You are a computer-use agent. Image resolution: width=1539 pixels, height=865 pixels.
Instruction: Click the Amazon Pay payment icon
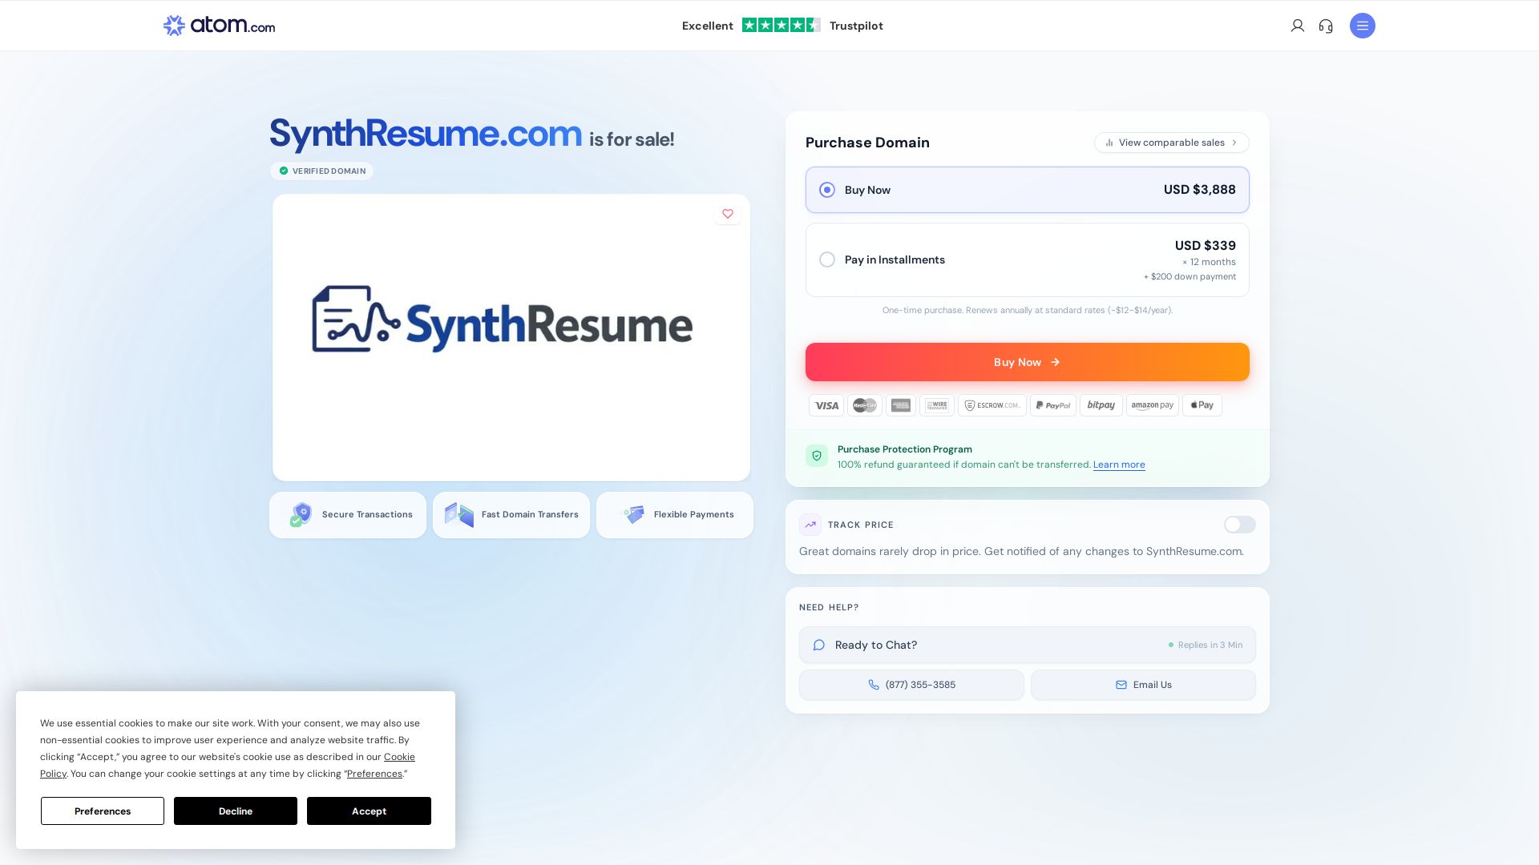click(x=1153, y=405)
